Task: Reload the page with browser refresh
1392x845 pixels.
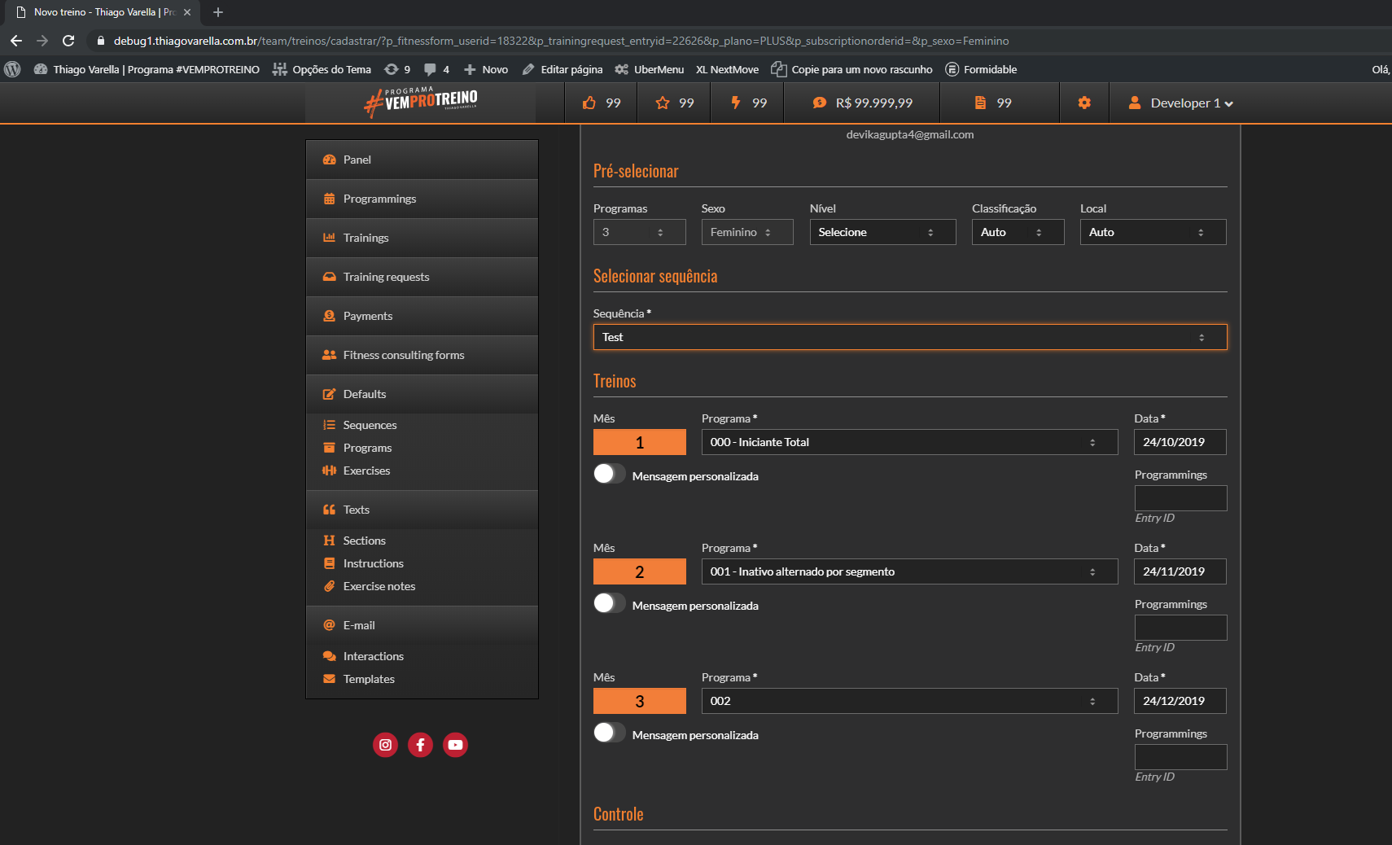Action: (68, 41)
